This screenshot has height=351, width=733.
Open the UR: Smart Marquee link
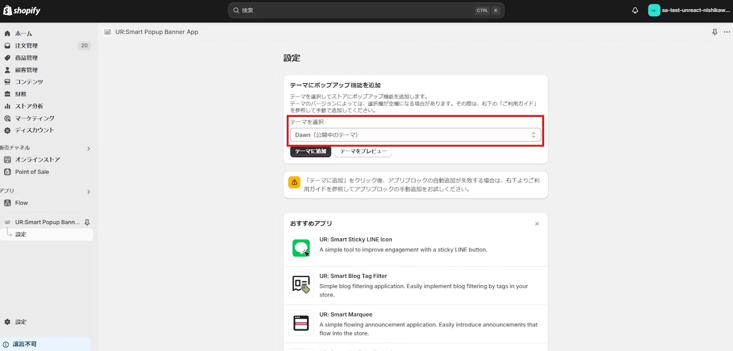pyautogui.click(x=346, y=315)
